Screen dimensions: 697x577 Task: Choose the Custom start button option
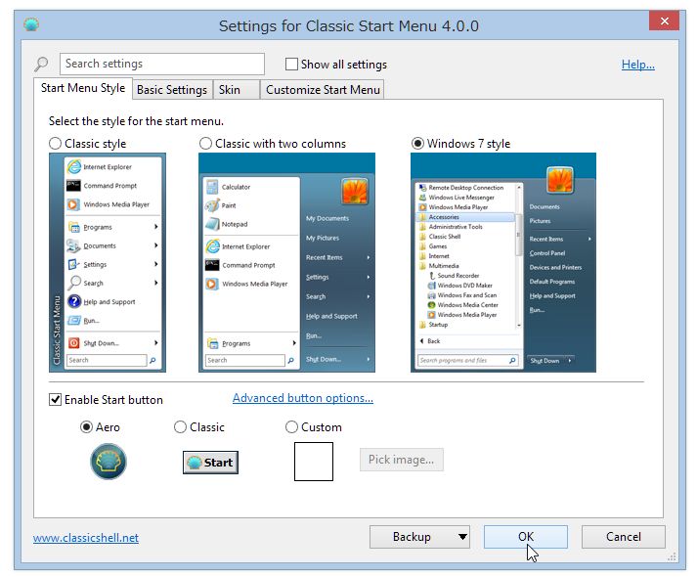291,427
